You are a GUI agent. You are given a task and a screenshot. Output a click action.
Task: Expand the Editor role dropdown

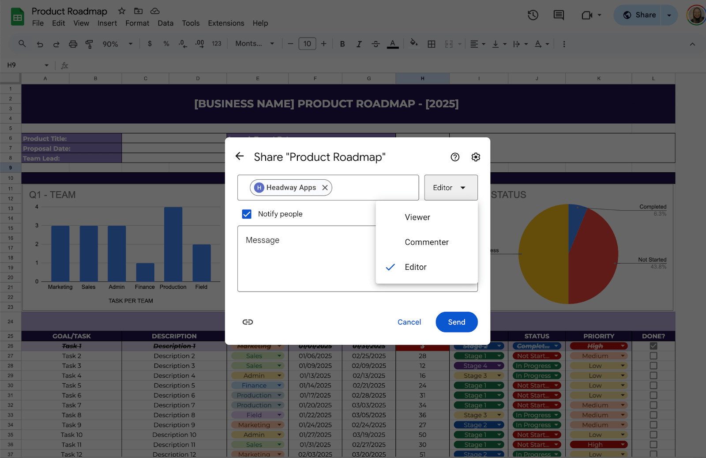pos(451,188)
